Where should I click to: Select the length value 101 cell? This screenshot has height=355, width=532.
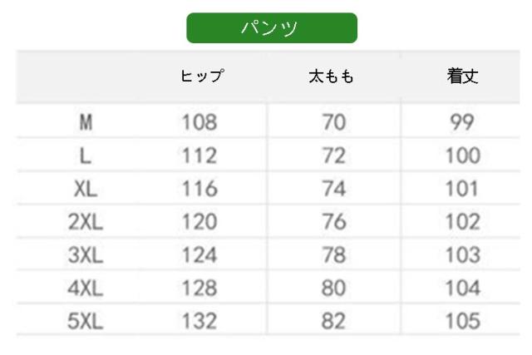462,189
